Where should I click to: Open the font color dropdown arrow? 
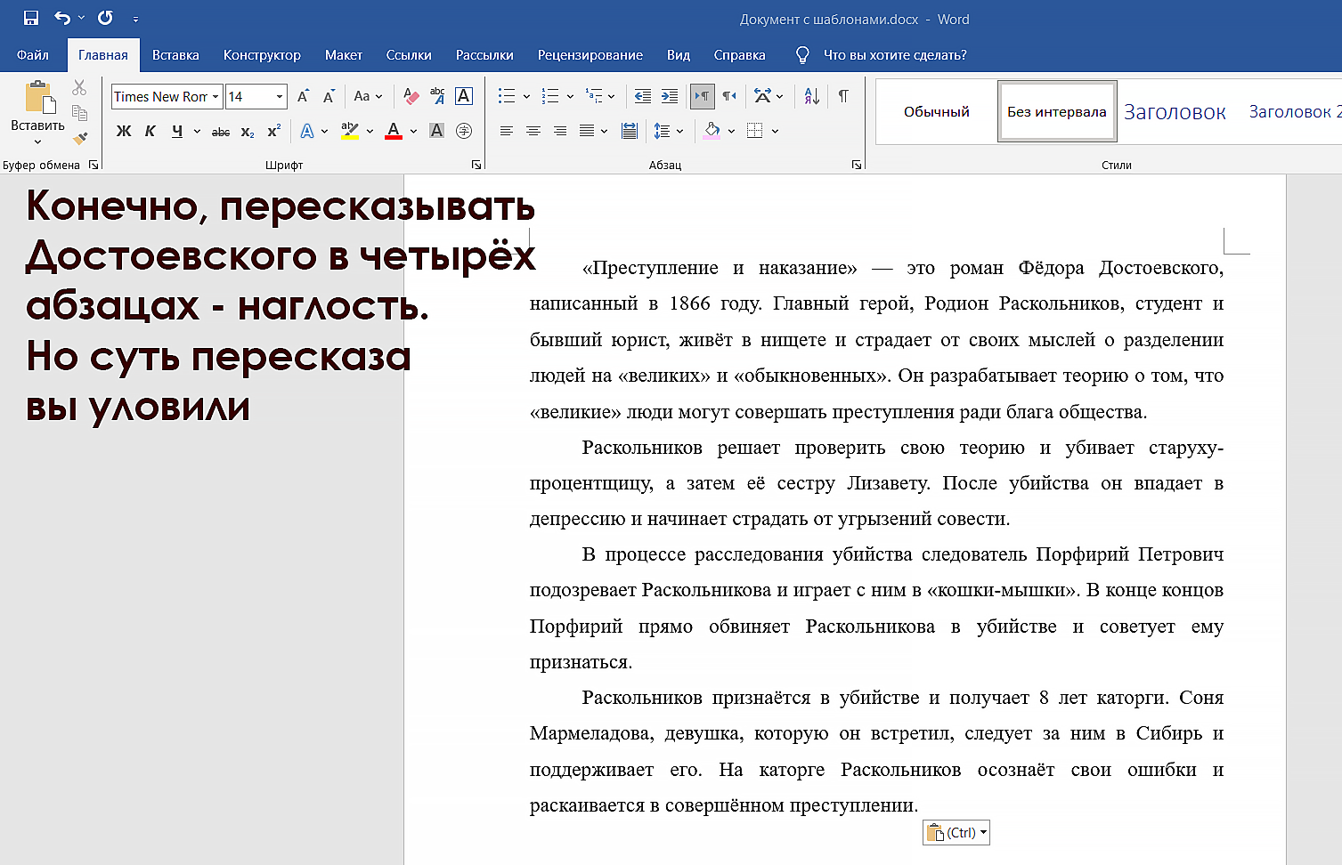click(x=413, y=131)
